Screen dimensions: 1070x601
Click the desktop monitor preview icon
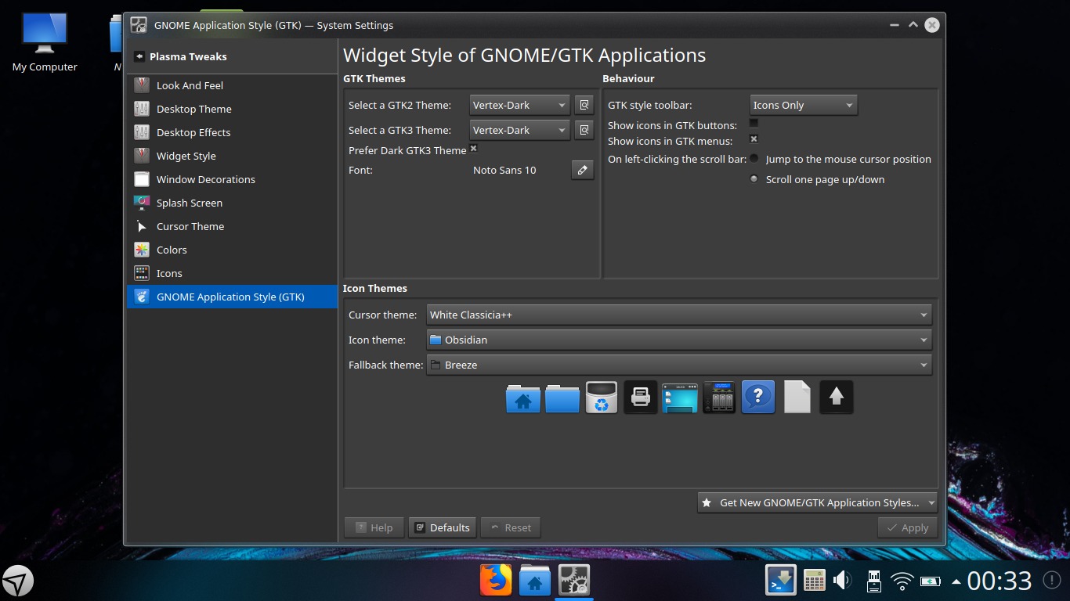point(680,398)
